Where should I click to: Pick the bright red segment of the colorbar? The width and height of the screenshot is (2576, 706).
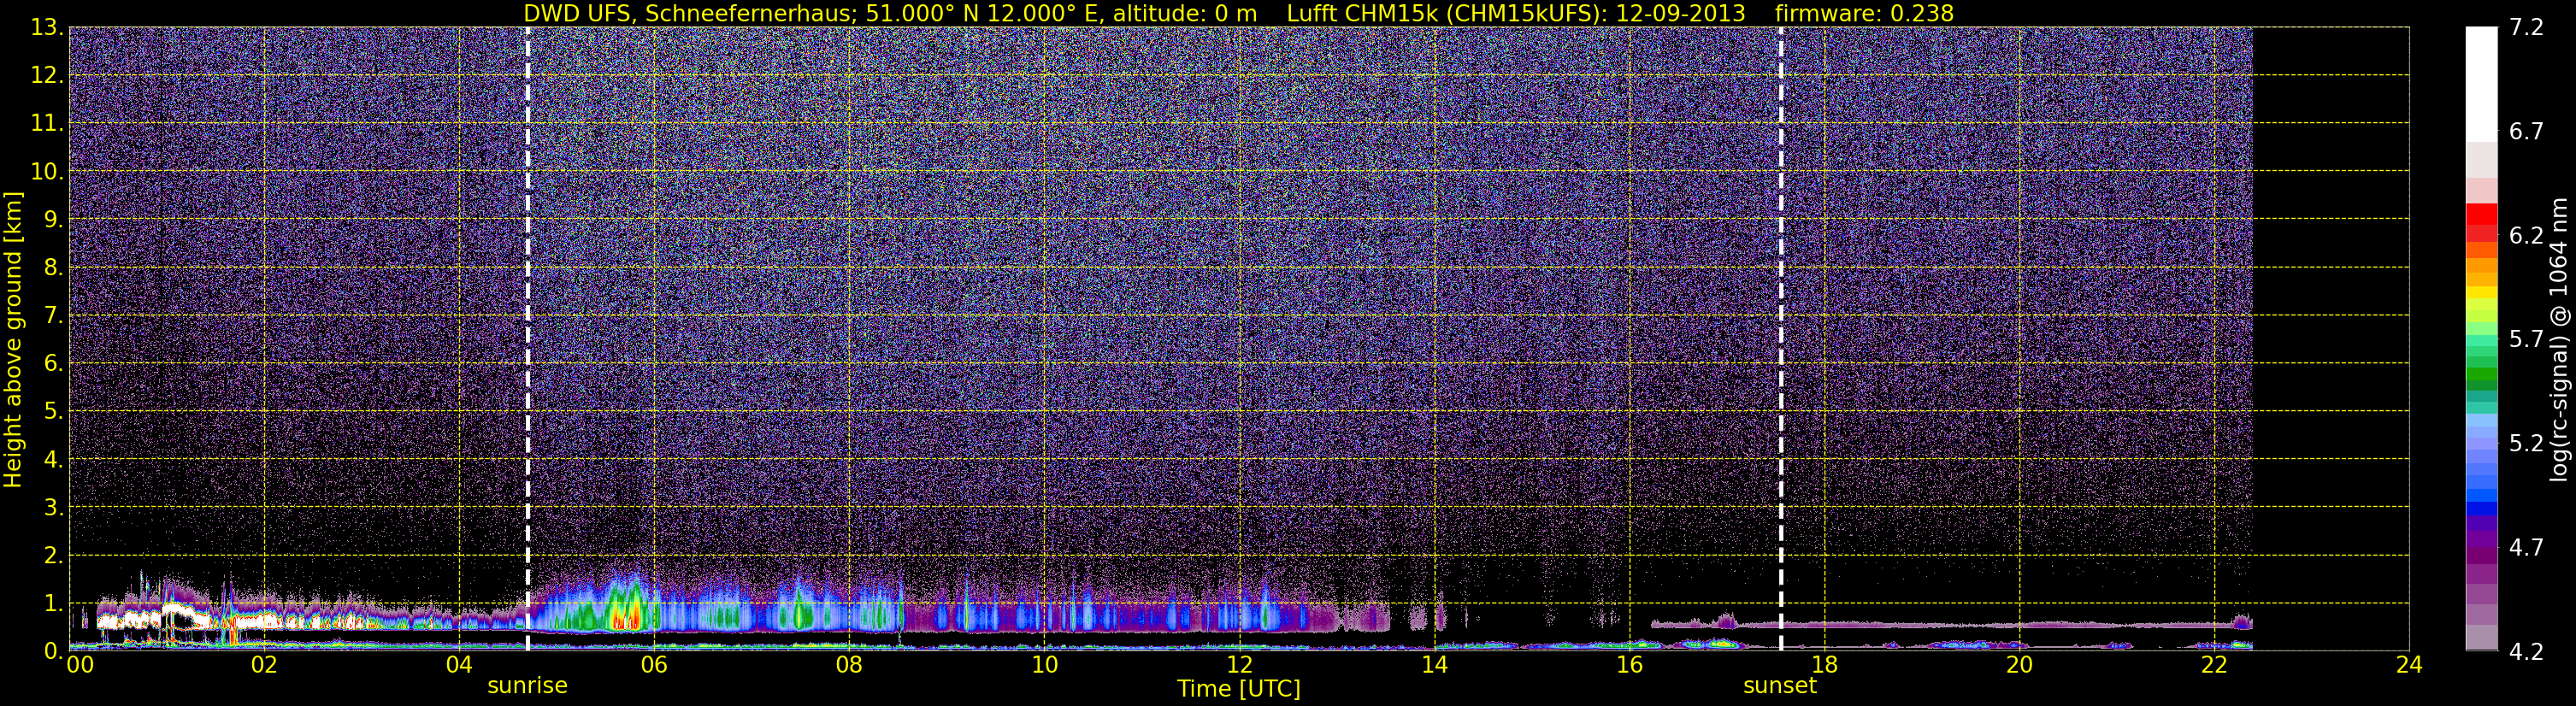2481,213
